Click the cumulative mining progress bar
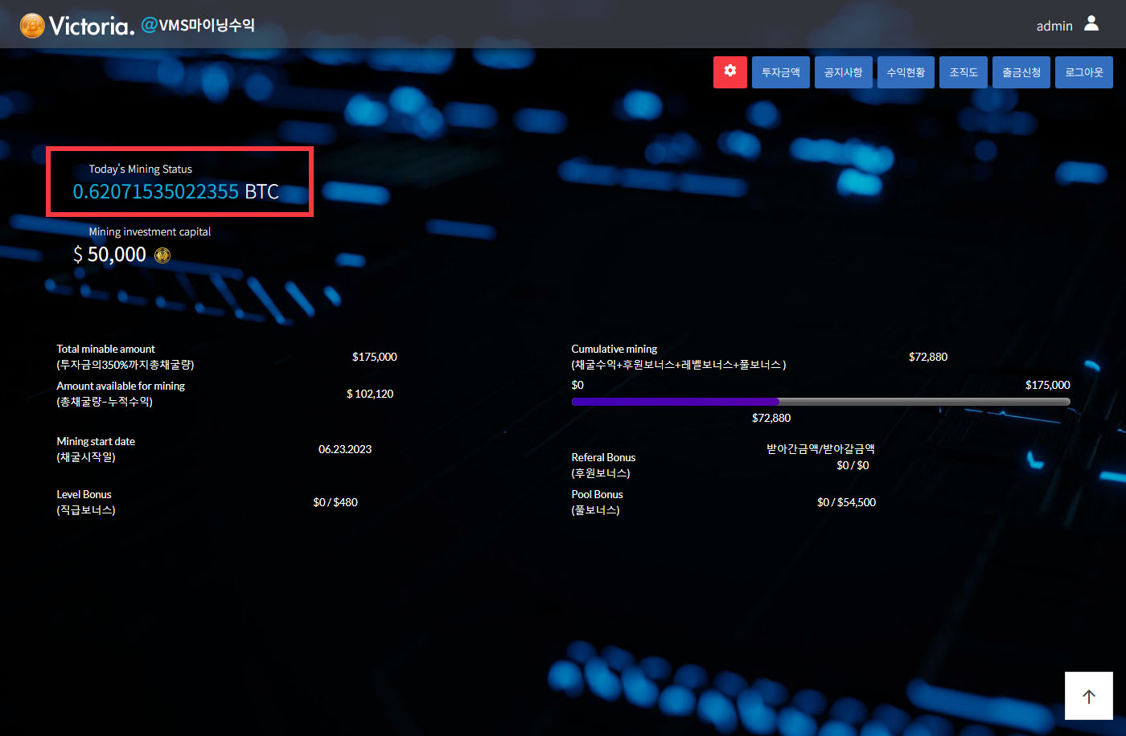The image size is (1126, 736). tap(820, 401)
